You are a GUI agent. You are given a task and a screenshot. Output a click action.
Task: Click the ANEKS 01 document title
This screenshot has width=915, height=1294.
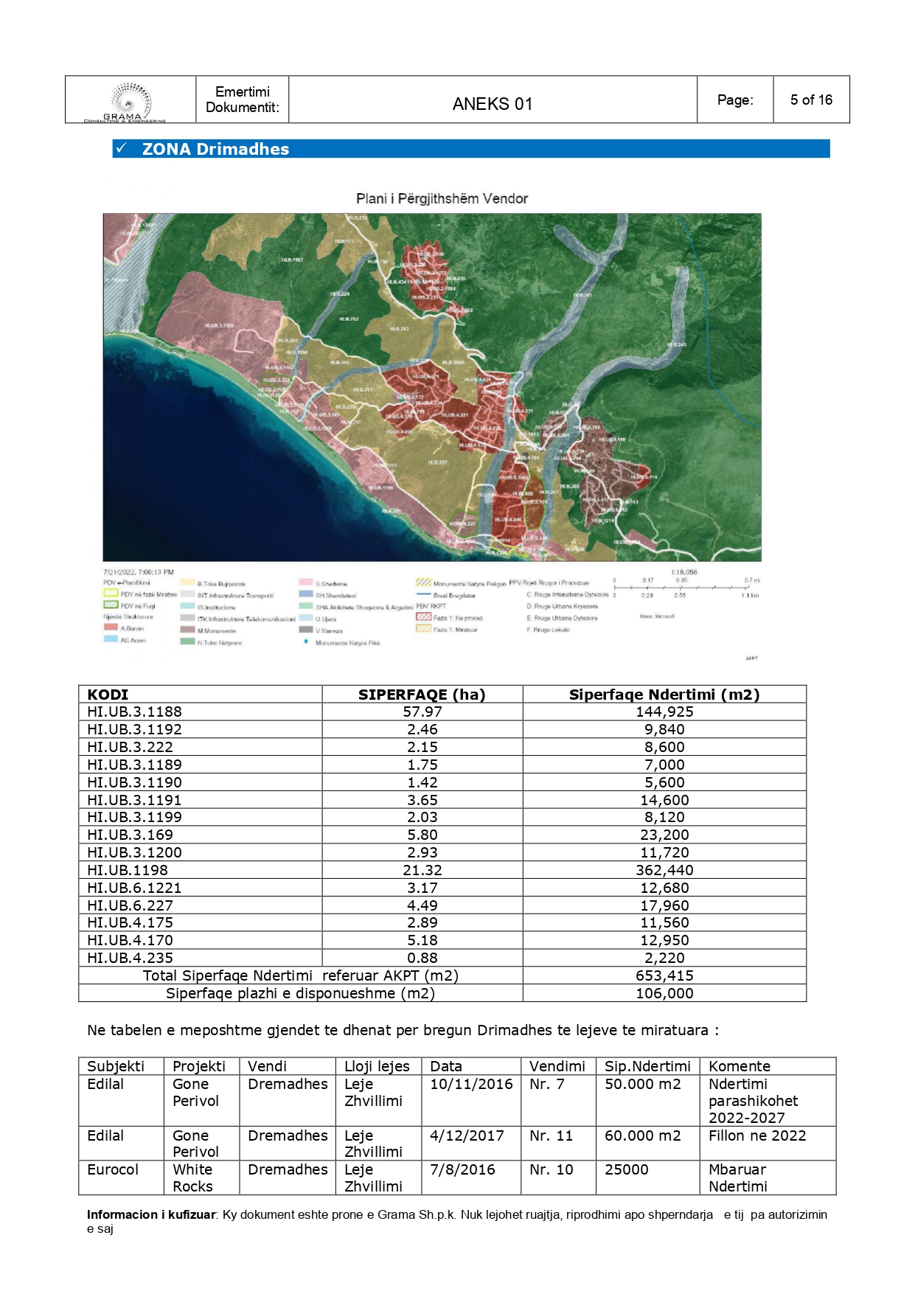click(492, 103)
